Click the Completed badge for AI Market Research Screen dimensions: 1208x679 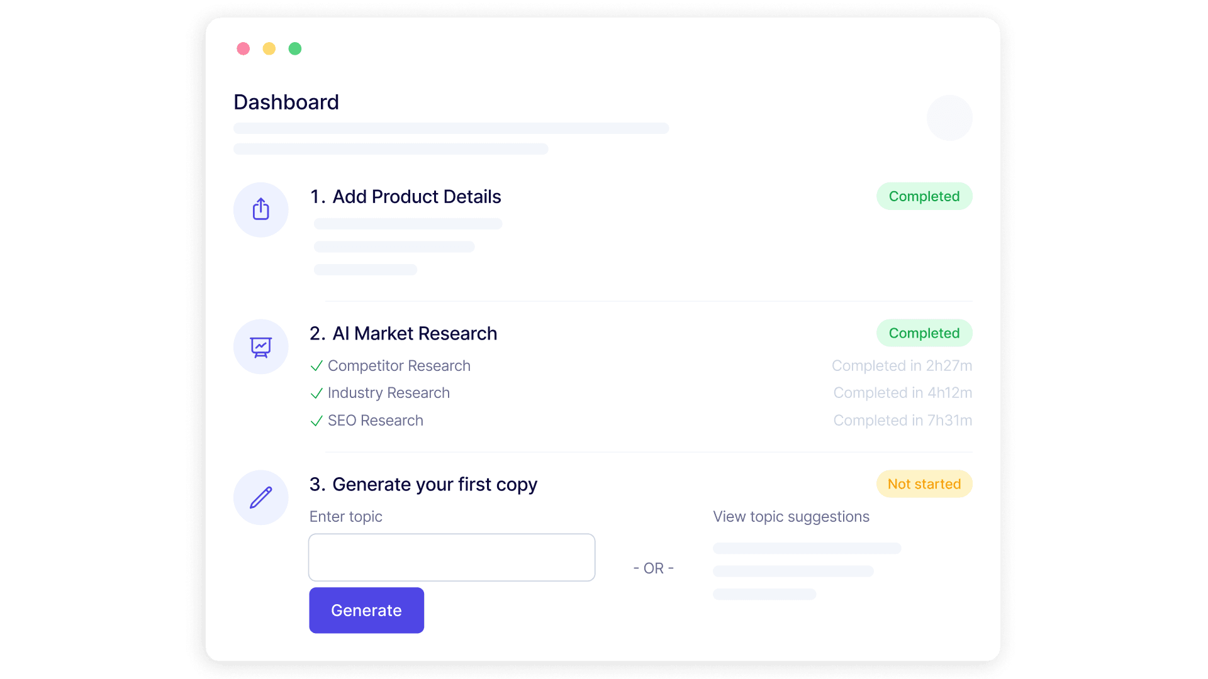click(924, 333)
